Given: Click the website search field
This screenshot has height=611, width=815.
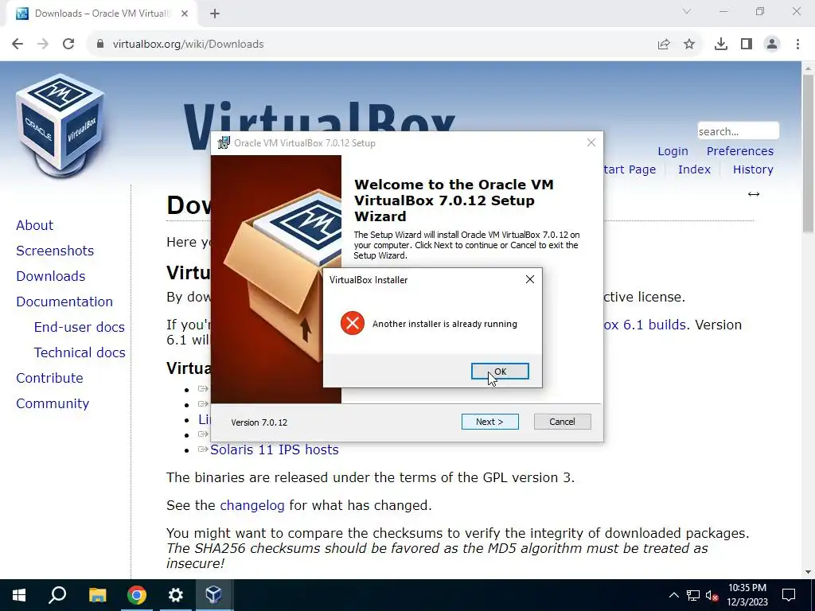Looking at the screenshot, I should click(x=738, y=131).
